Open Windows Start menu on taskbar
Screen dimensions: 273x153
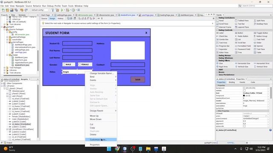109,149
